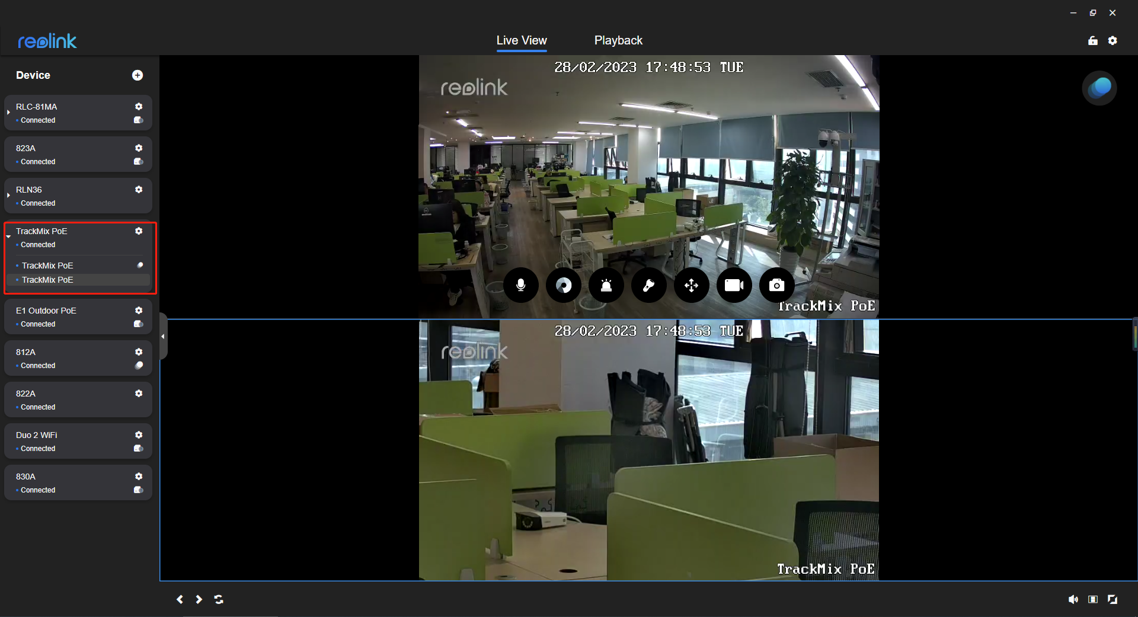Select the Duo 2 WiFi device
Screen dimensions: 1138x617
tap(78, 441)
